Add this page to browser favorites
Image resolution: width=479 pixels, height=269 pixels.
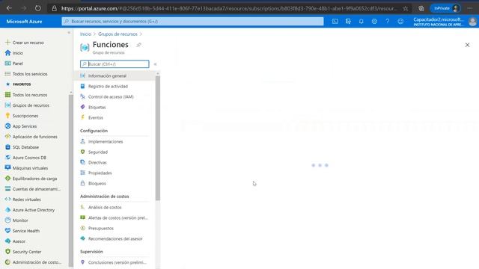tap(406, 8)
